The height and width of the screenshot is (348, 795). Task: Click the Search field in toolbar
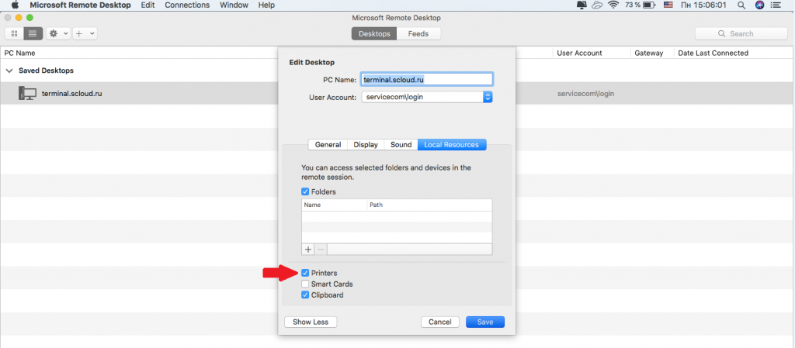741,34
